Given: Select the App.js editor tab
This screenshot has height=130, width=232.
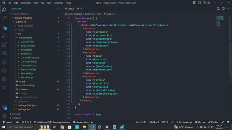Looking at the screenshot, I should tap(71, 9).
